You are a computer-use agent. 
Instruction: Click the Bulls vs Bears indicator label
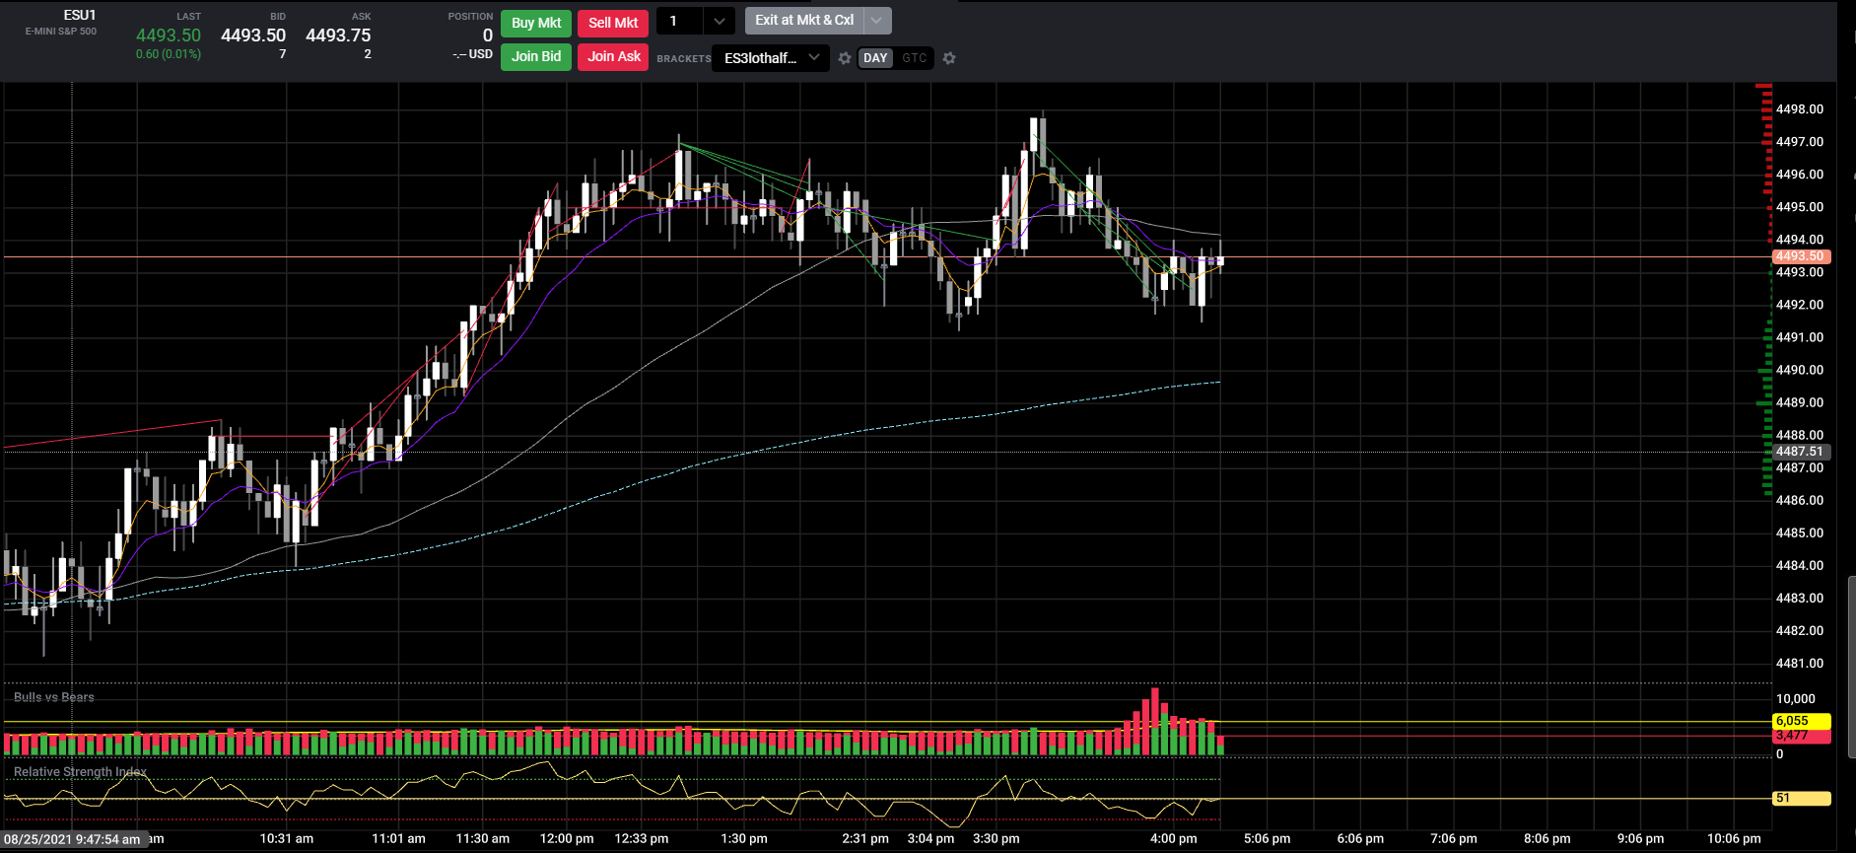[x=54, y=697]
